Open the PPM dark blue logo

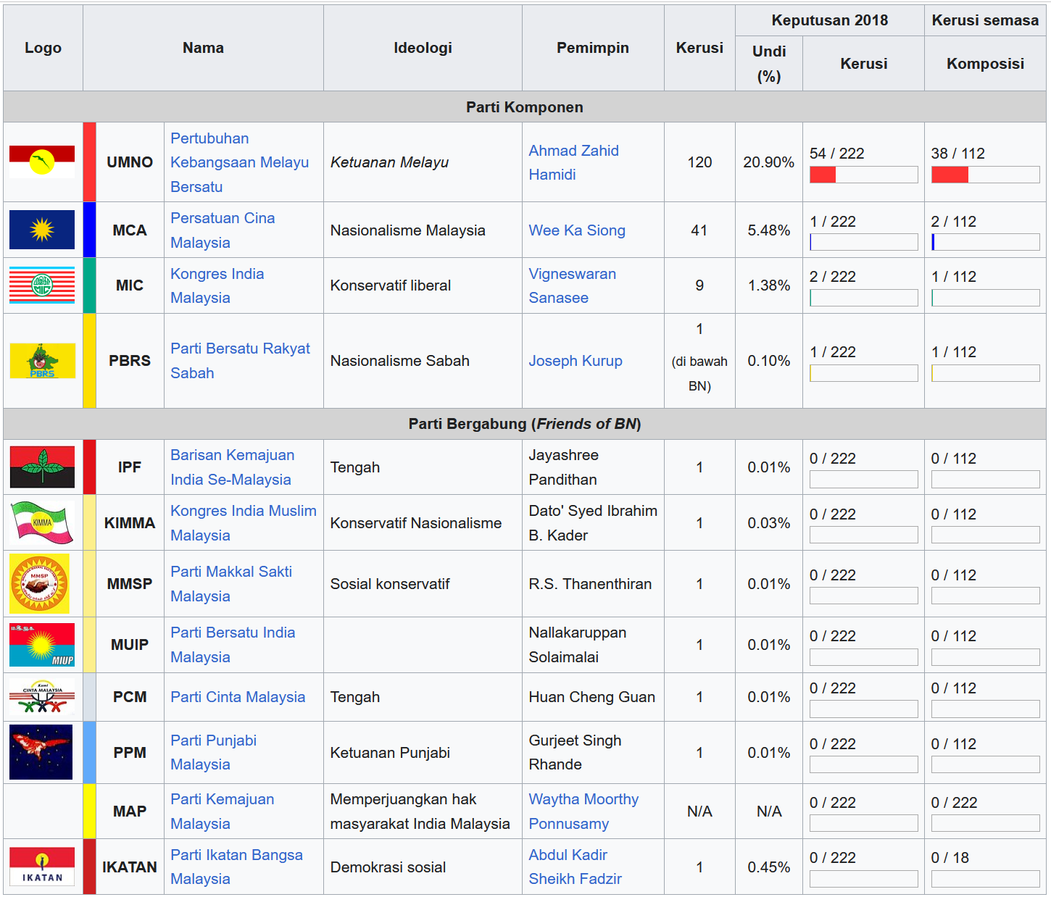click(x=41, y=752)
